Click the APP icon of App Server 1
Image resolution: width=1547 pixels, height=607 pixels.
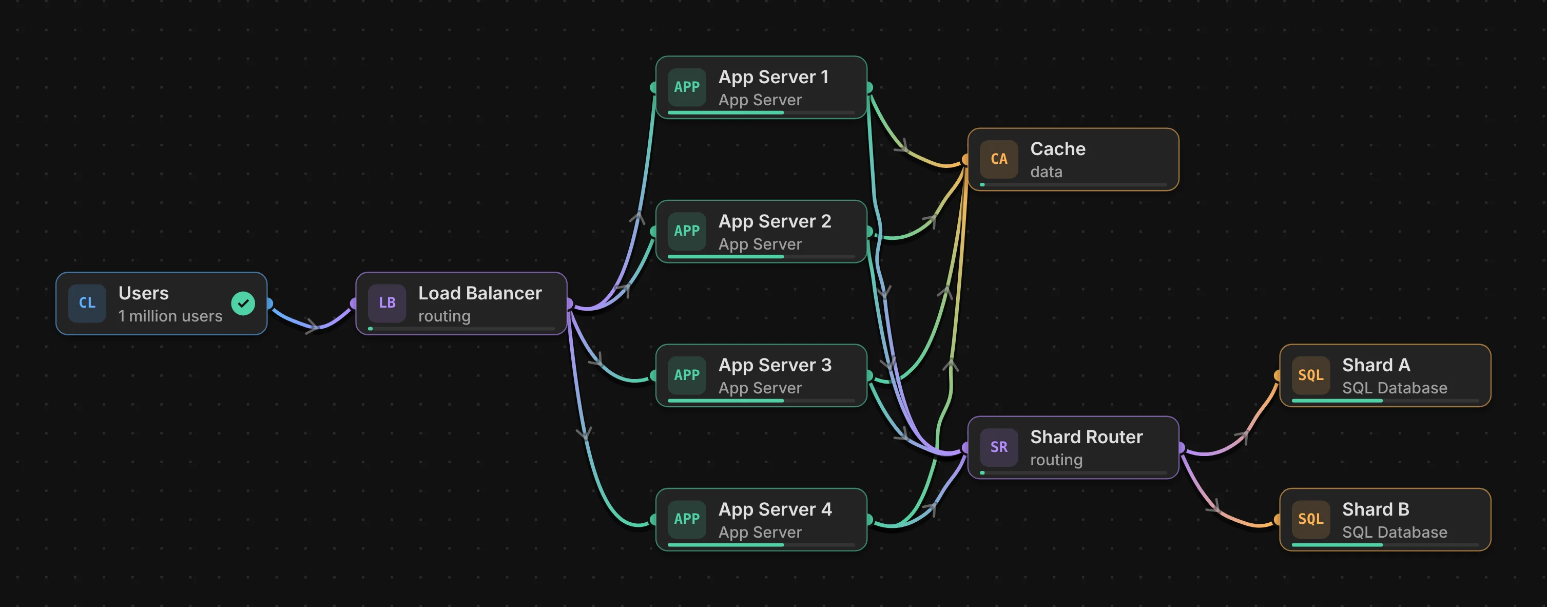[x=687, y=87]
